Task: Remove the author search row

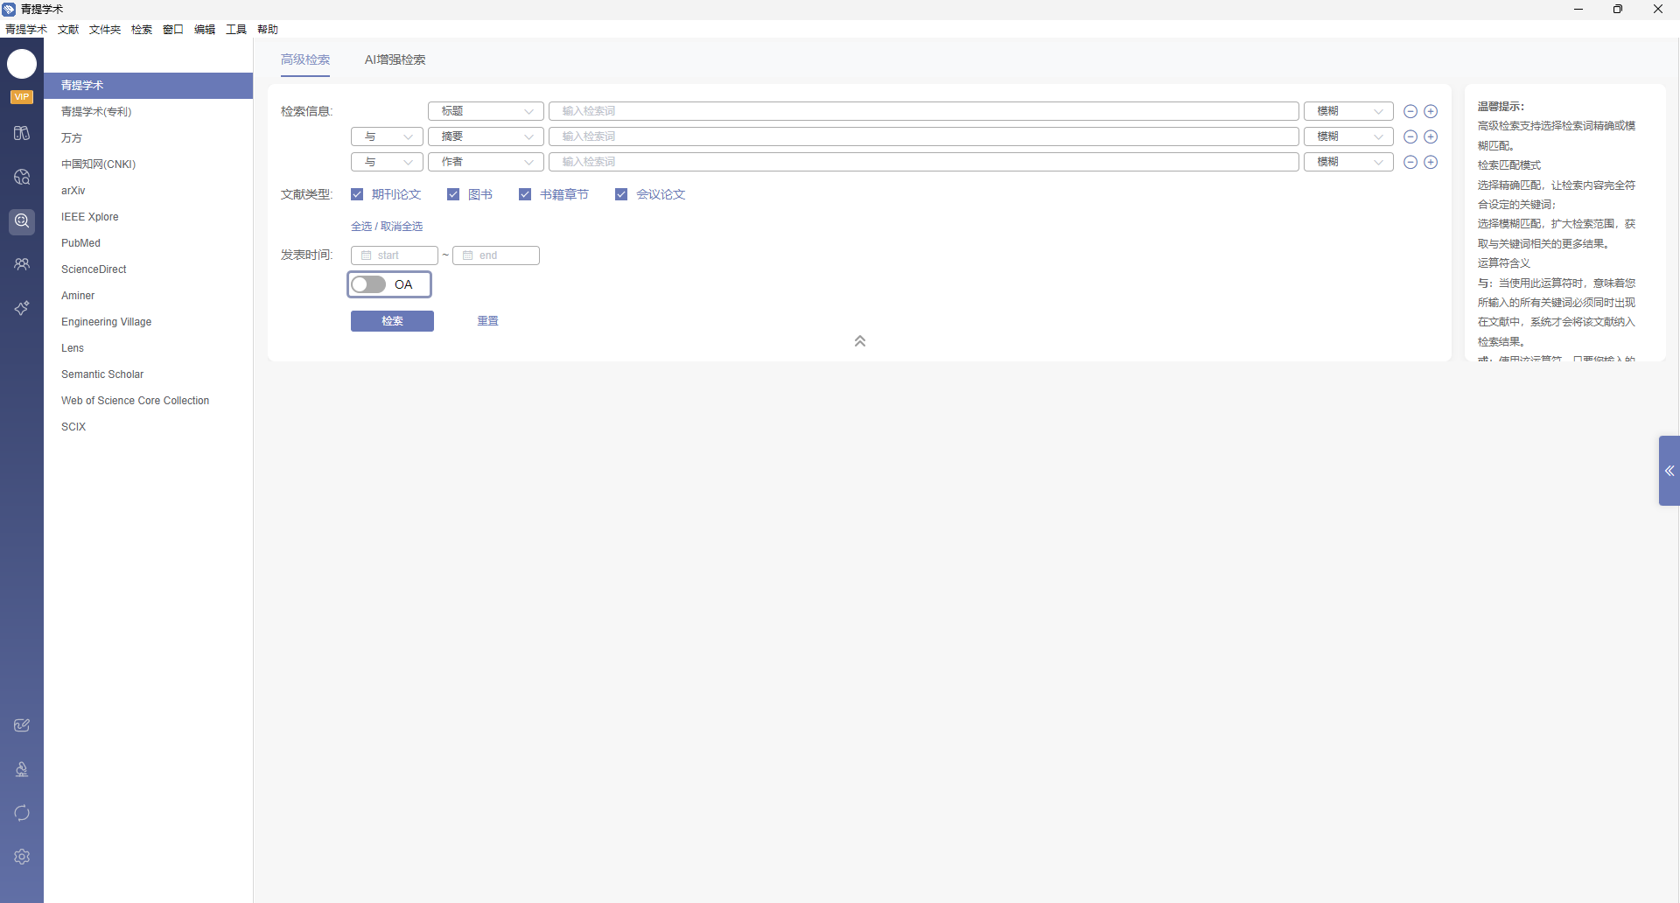Action: pos(1410,162)
